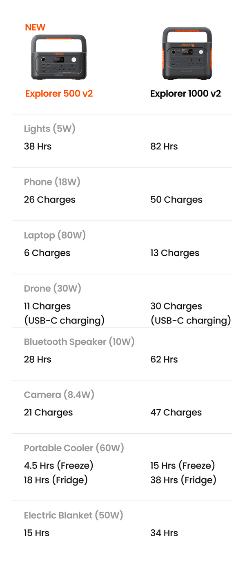Select the 13 Charges laptop value
The width and height of the screenshot is (245, 571).
(174, 253)
